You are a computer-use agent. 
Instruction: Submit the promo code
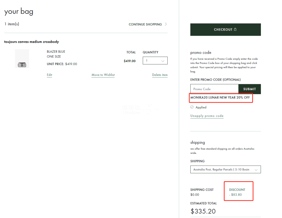tap(249, 89)
